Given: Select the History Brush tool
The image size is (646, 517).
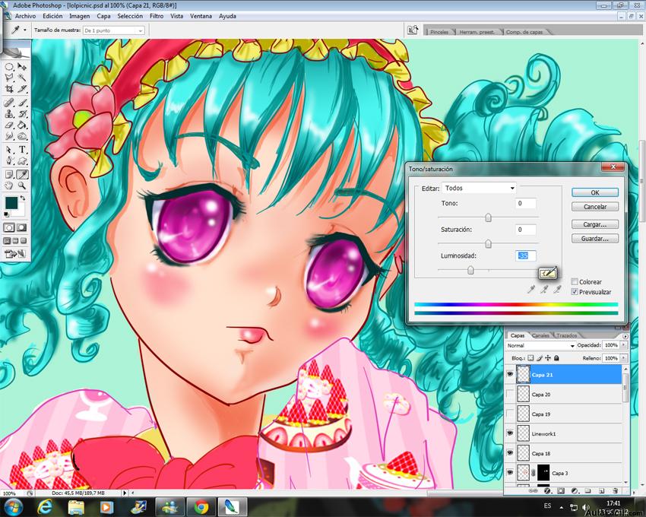Looking at the screenshot, I should click(22, 114).
